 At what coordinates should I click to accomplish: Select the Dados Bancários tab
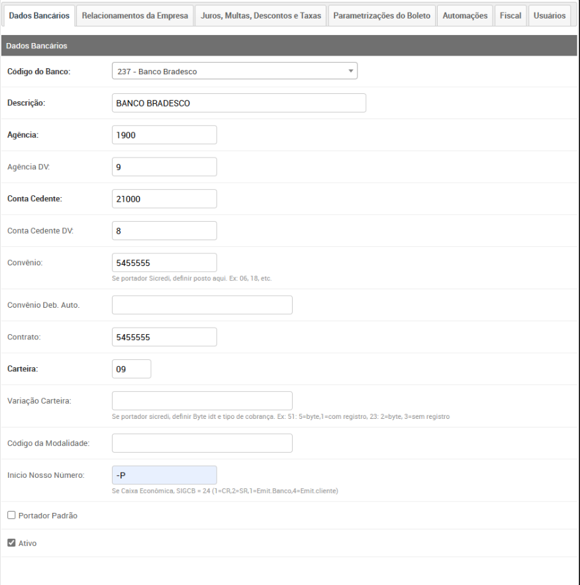tap(38, 15)
